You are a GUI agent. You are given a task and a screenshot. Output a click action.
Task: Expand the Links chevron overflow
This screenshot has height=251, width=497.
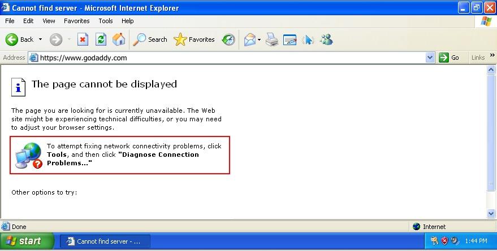point(492,55)
